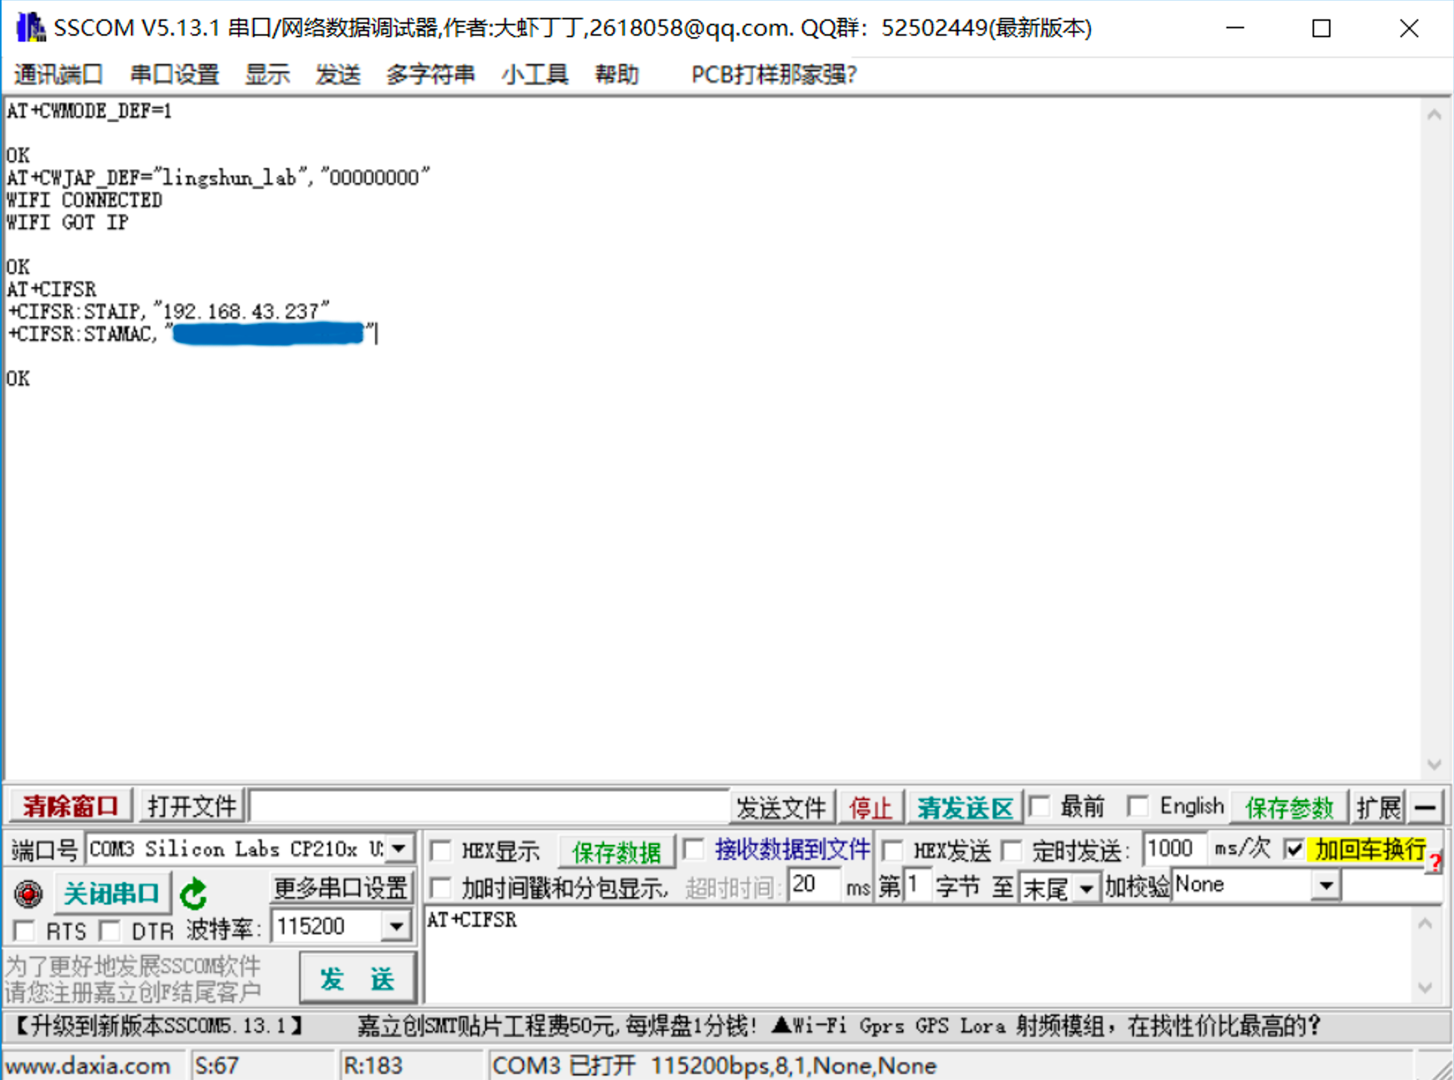Open the 串口设置 menu
The width and height of the screenshot is (1454, 1080).
click(x=174, y=74)
